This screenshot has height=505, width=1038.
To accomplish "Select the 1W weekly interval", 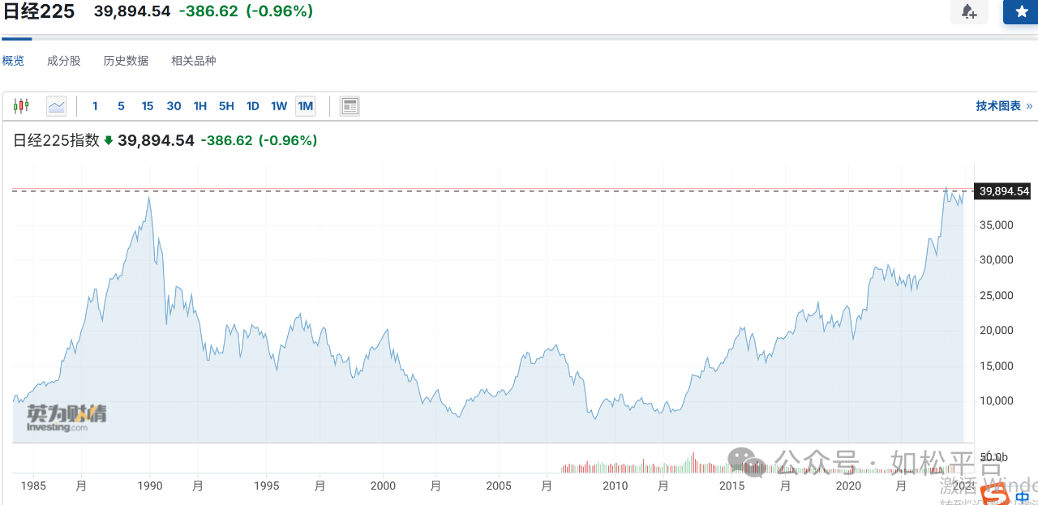I will (279, 106).
